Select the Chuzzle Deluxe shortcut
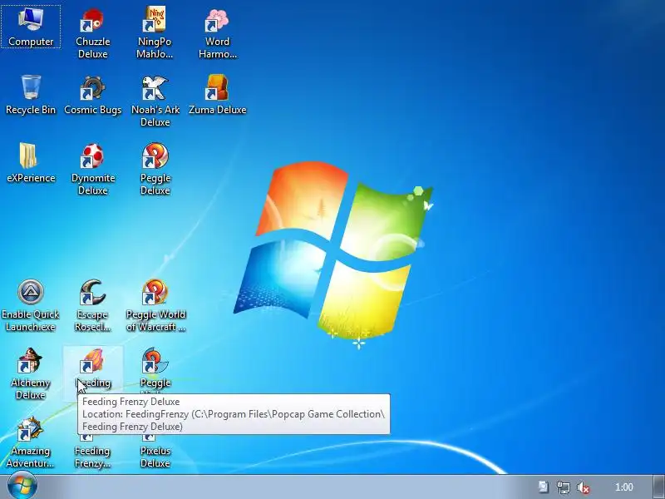This screenshot has height=499, width=665. pyautogui.click(x=93, y=32)
